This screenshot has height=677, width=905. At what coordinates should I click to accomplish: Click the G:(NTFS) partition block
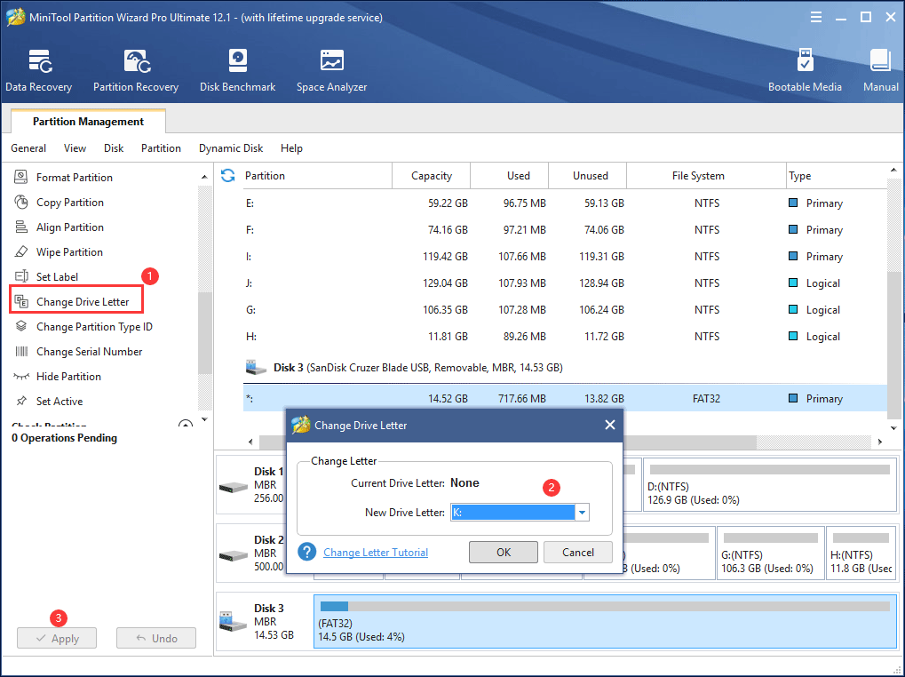769,554
